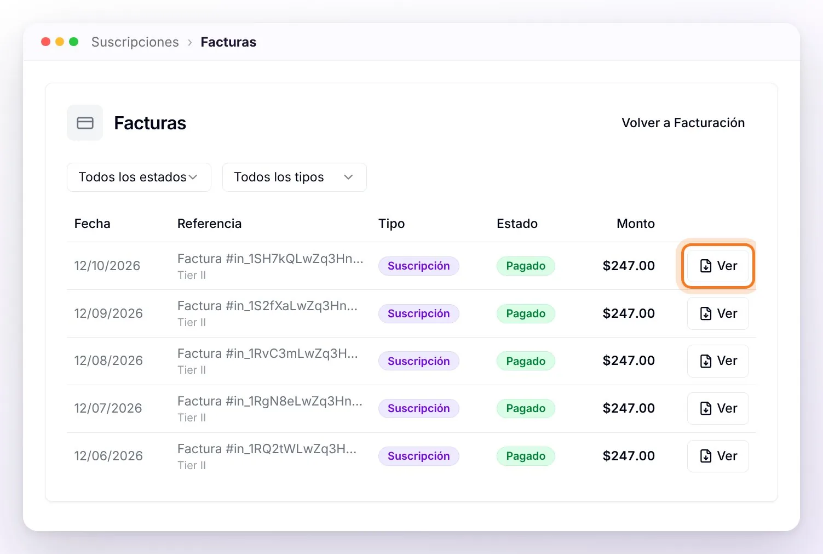823x554 pixels.
Task: Click the Tipo column header
Action: pyautogui.click(x=392, y=224)
